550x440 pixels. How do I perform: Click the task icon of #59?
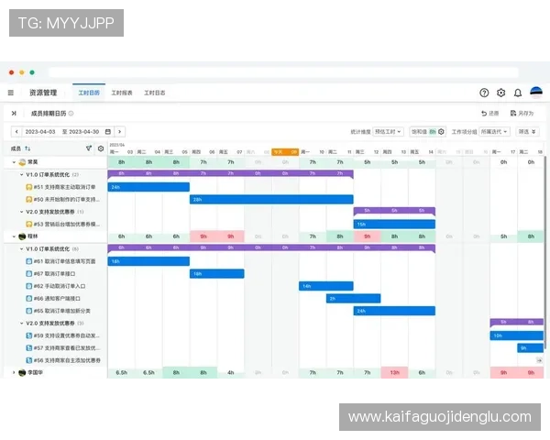click(x=29, y=335)
